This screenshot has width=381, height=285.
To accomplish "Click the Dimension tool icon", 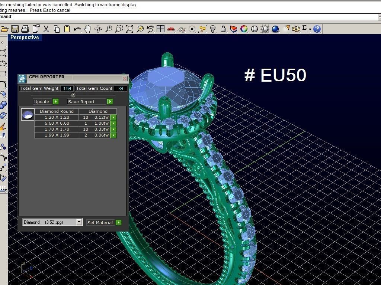I will pos(307,29).
